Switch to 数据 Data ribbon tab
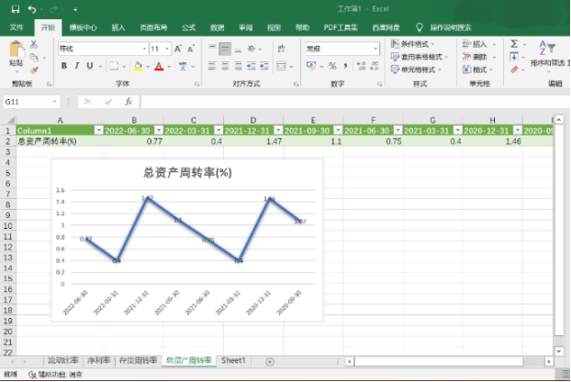Screen dimensions: 571x382 tap(218, 27)
